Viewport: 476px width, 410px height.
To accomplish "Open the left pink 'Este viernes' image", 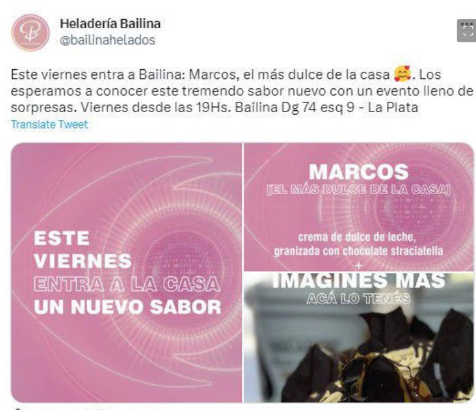I will (127, 272).
